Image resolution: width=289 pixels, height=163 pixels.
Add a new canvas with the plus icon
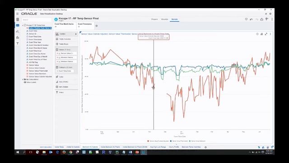(205, 147)
